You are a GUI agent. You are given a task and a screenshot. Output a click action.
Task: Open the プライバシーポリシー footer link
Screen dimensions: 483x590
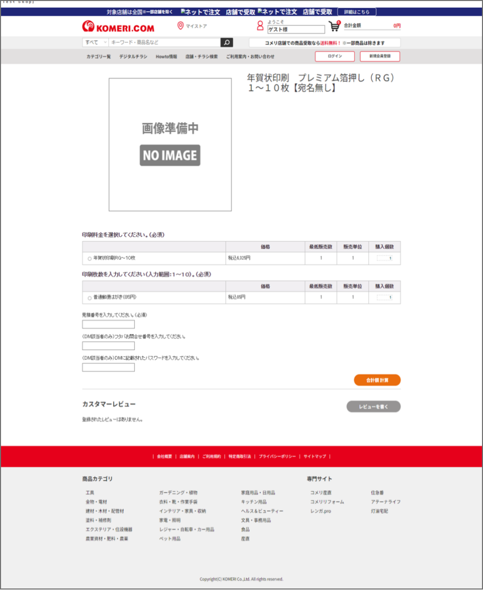click(x=277, y=457)
